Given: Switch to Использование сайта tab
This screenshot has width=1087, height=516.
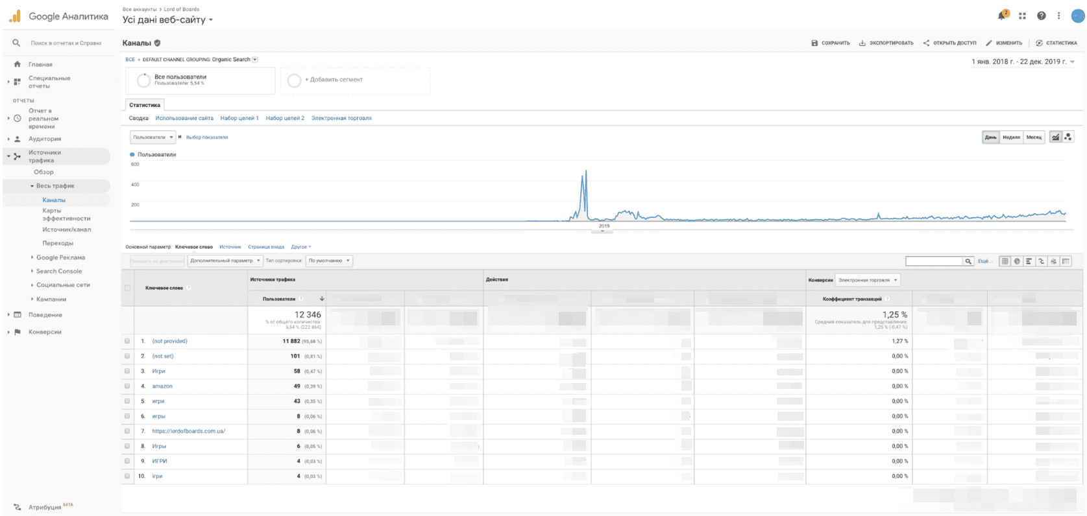Looking at the screenshot, I should pos(184,118).
